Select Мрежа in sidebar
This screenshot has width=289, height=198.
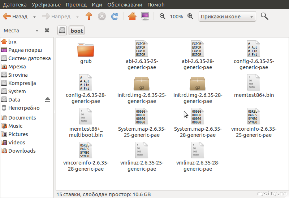pos(27,67)
